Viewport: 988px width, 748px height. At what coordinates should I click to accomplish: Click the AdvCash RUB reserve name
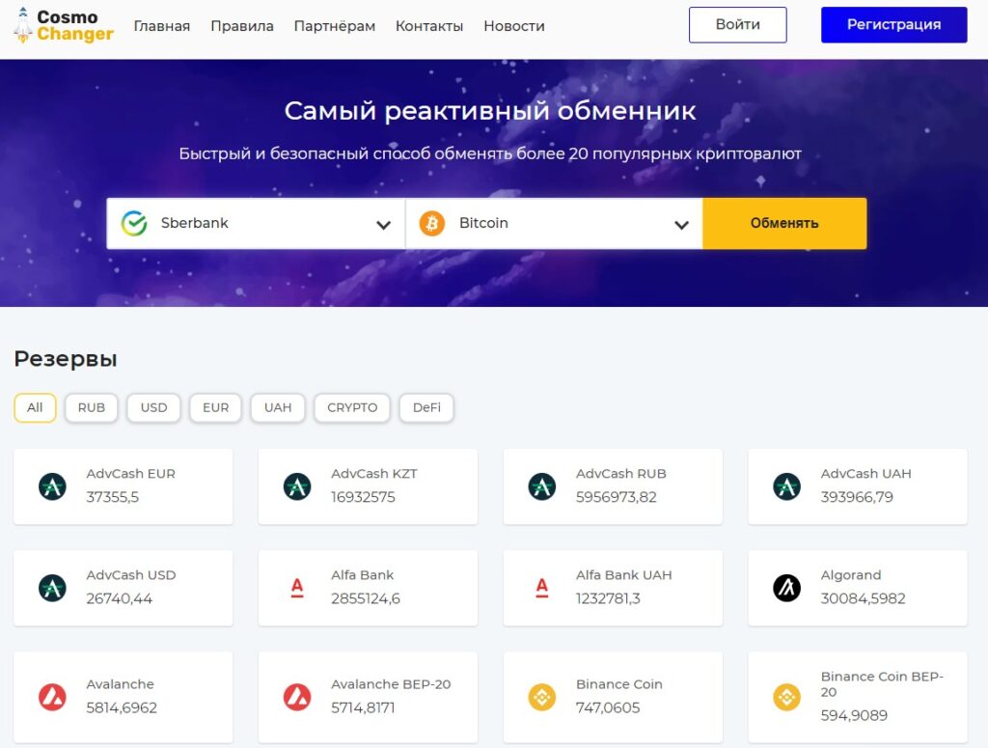[x=620, y=474]
